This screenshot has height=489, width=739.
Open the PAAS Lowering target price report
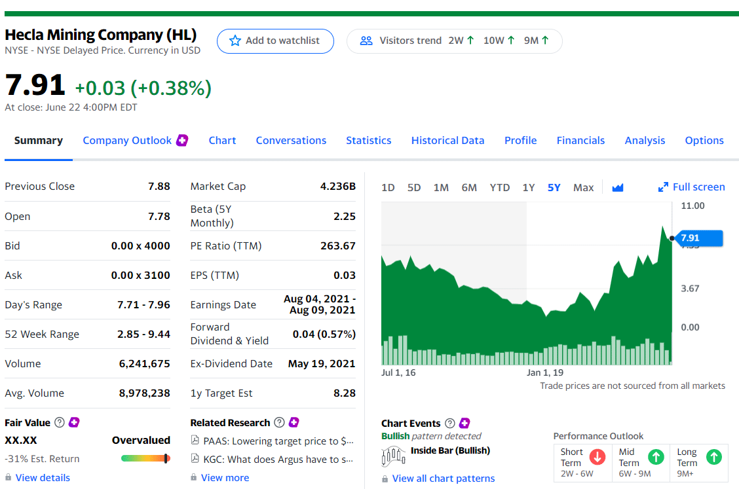[278, 441]
